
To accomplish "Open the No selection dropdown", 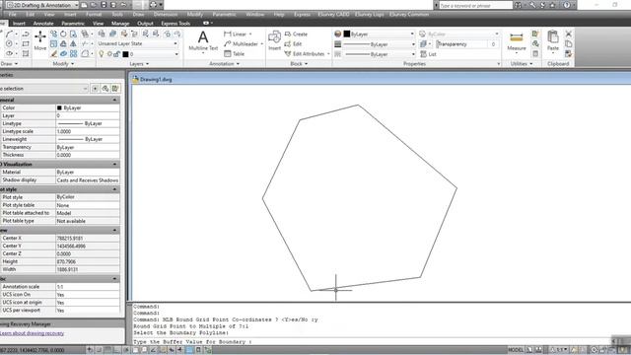I will click(x=43, y=89).
